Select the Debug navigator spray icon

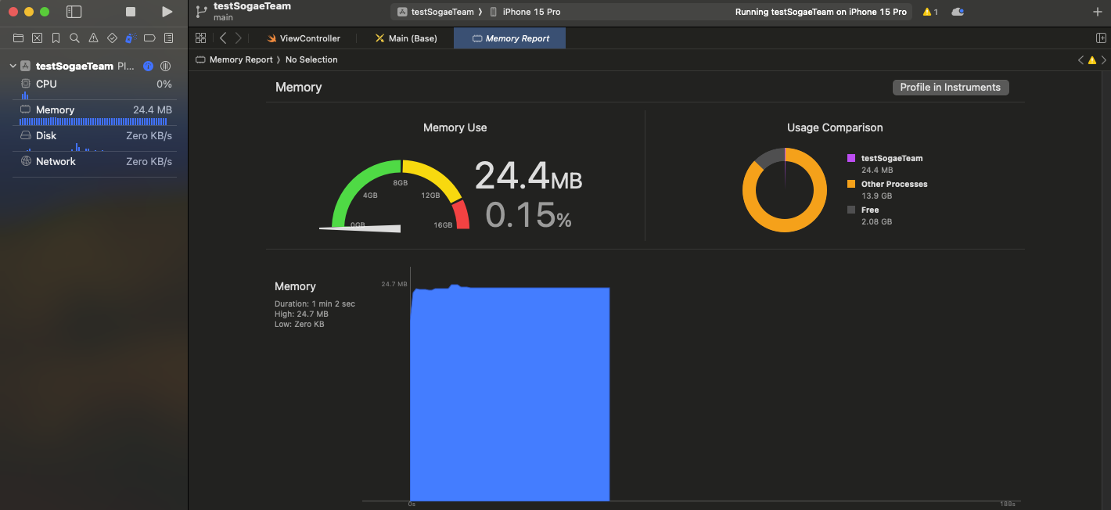(131, 38)
